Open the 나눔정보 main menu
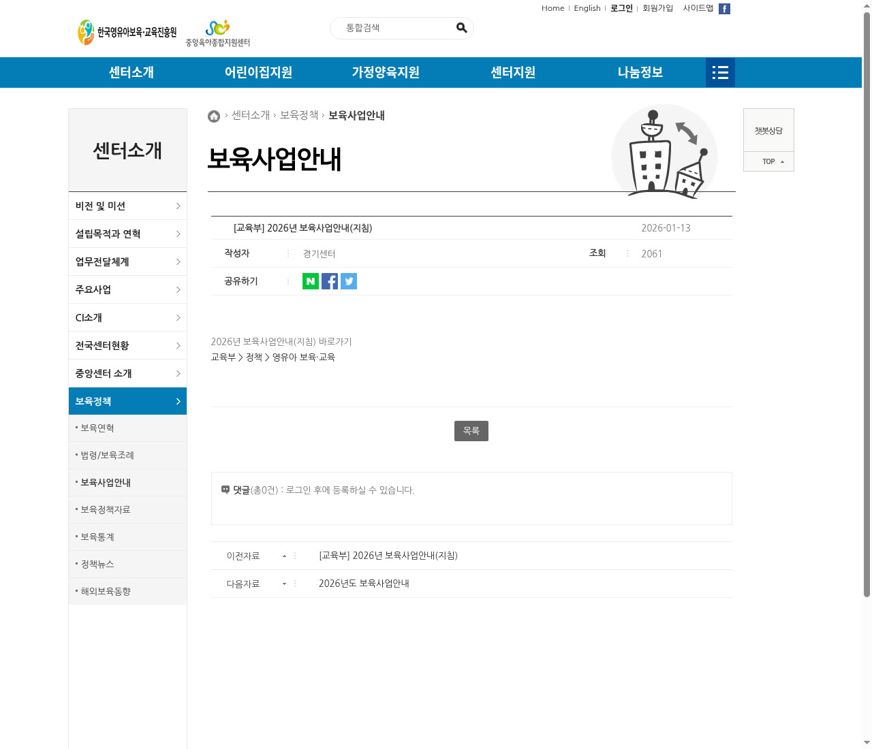872x749 pixels. [640, 72]
